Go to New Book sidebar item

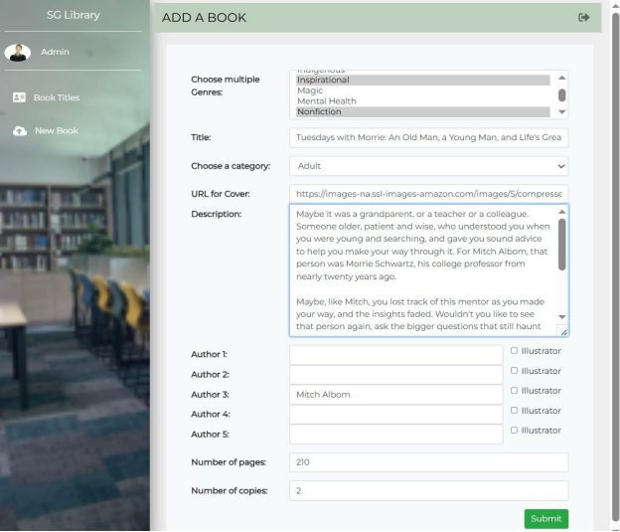56,131
